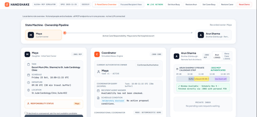Click the CONVERSATIONAL COORDINATOR heading
The image size is (257, 117).
(110, 113)
